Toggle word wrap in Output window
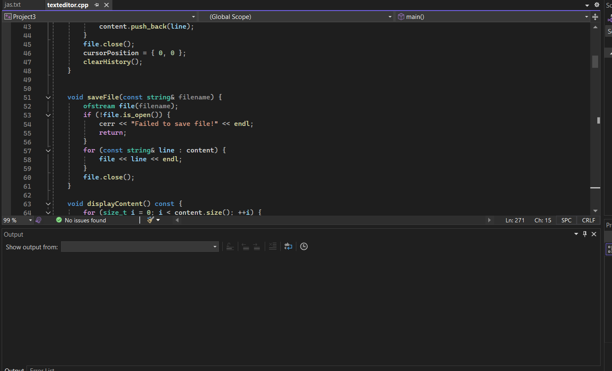 click(288, 247)
